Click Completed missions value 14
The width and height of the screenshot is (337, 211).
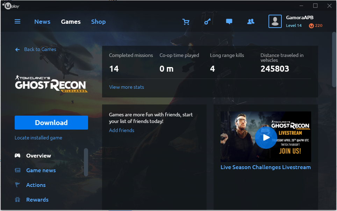pos(114,69)
